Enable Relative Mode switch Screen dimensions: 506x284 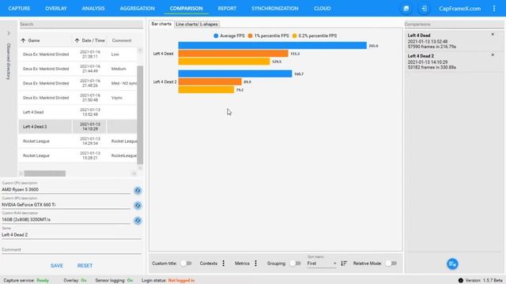tap(391, 263)
